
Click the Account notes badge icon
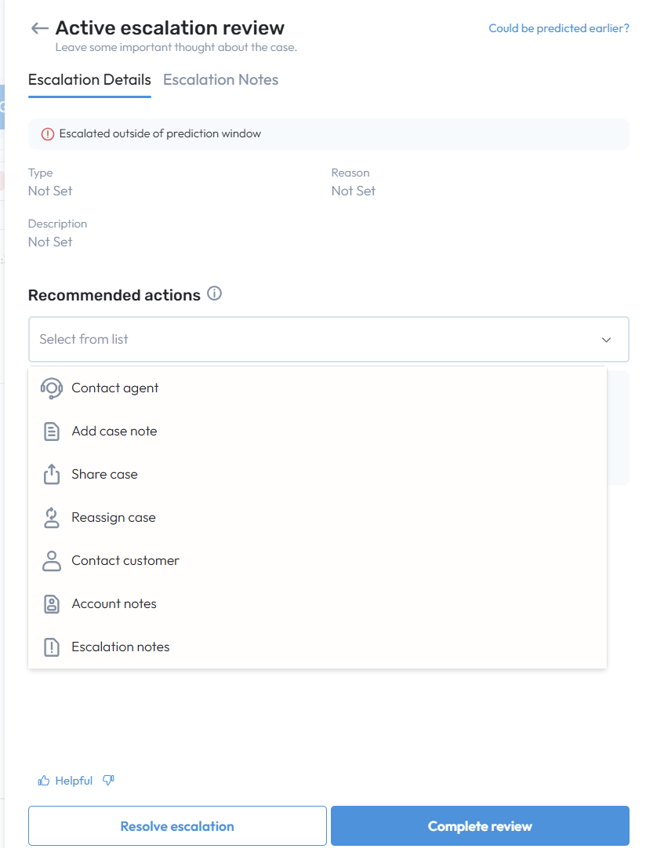pos(51,604)
